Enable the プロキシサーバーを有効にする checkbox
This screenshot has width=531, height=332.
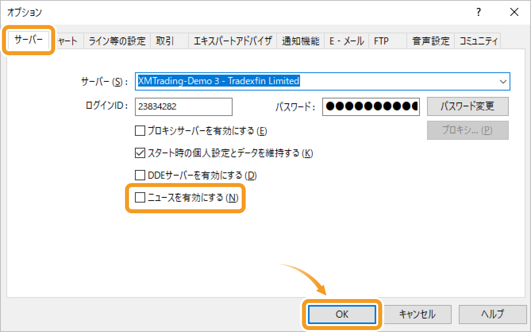pyautogui.click(x=140, y=130)
